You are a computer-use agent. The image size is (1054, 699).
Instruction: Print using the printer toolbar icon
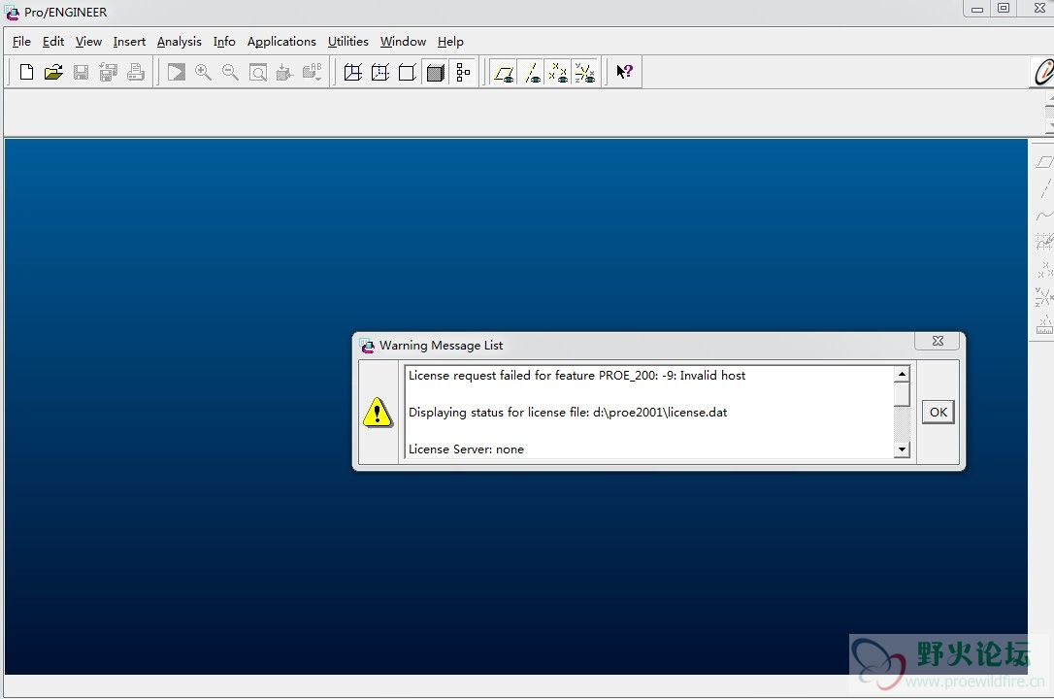pos(136,72)
